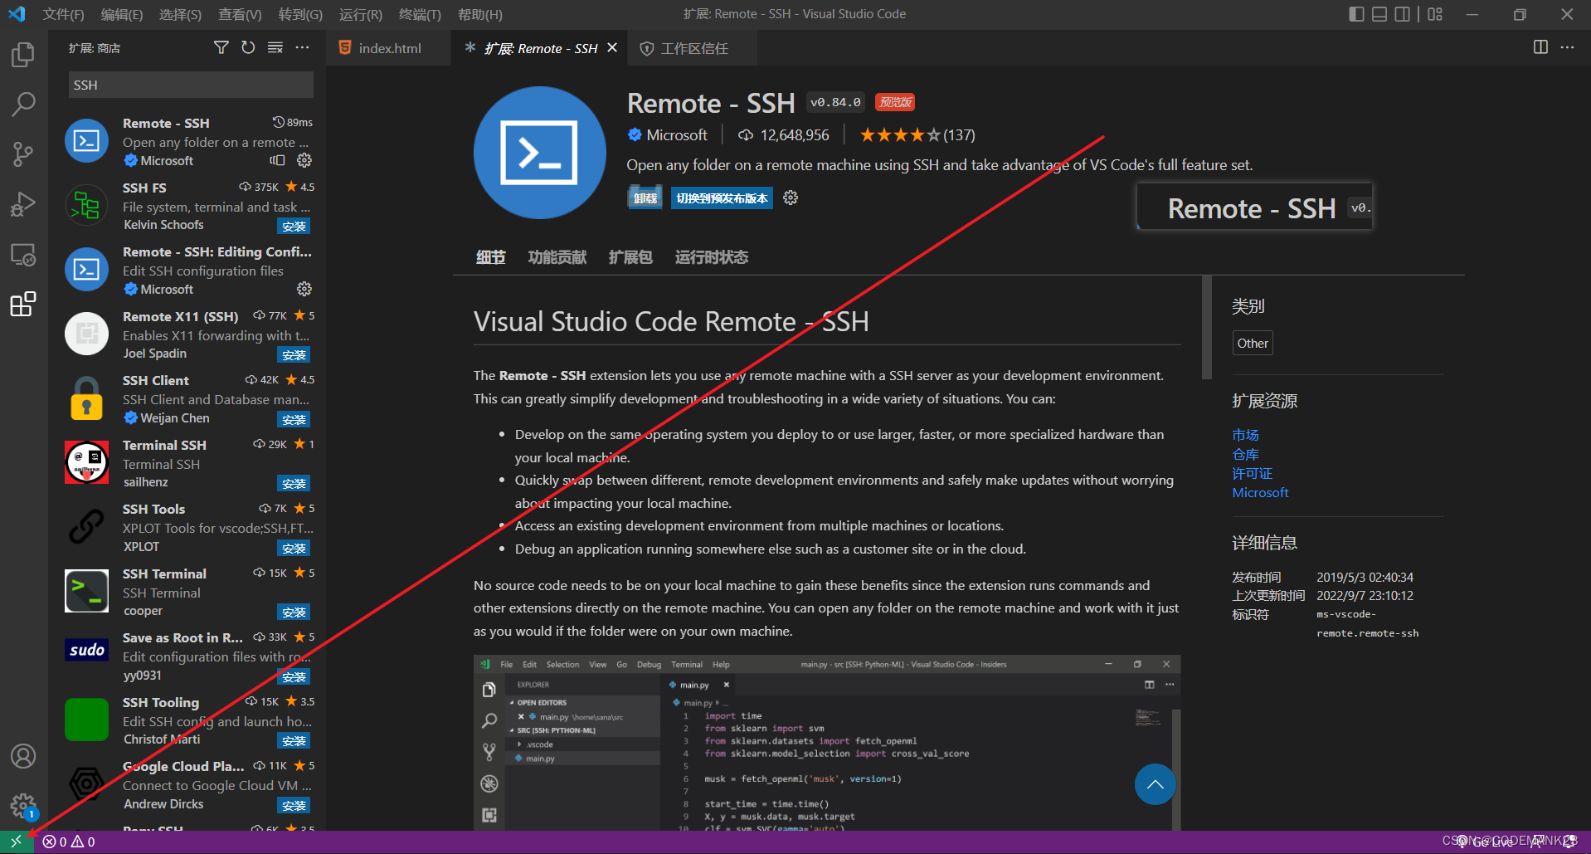Select the 细节 details tab
The image size is (1591, 854).
pos(491,257)
